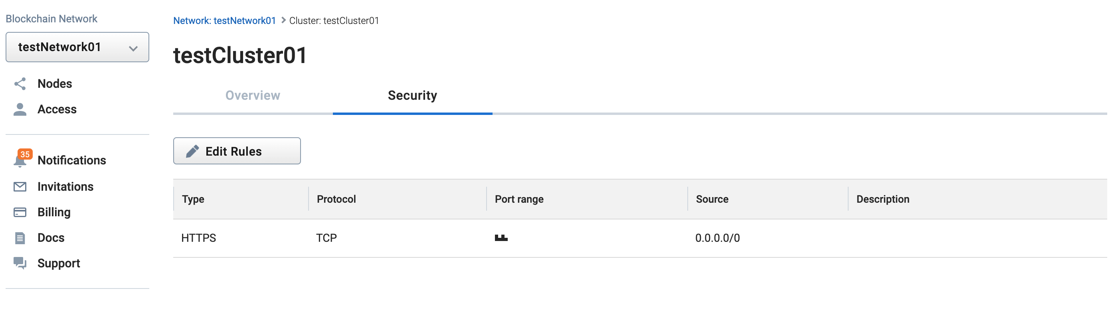Click the Nodes share icon
Screen dimensions: 1116x328
pyautogui.click(x=20, y=84)
